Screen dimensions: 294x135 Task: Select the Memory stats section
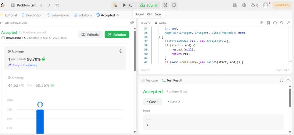(x=65, y=82)
